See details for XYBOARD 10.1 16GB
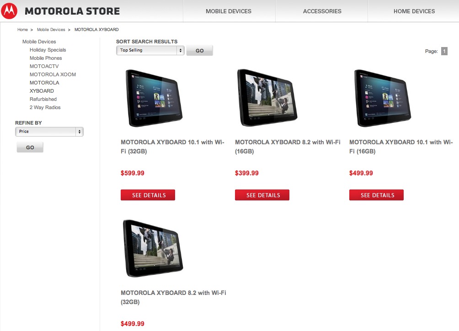Screen dimensions: 459x331 [376, 195]
